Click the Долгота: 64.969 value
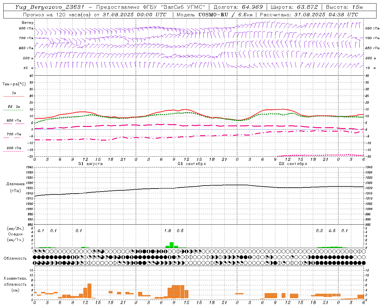 (x=238, y=7)
